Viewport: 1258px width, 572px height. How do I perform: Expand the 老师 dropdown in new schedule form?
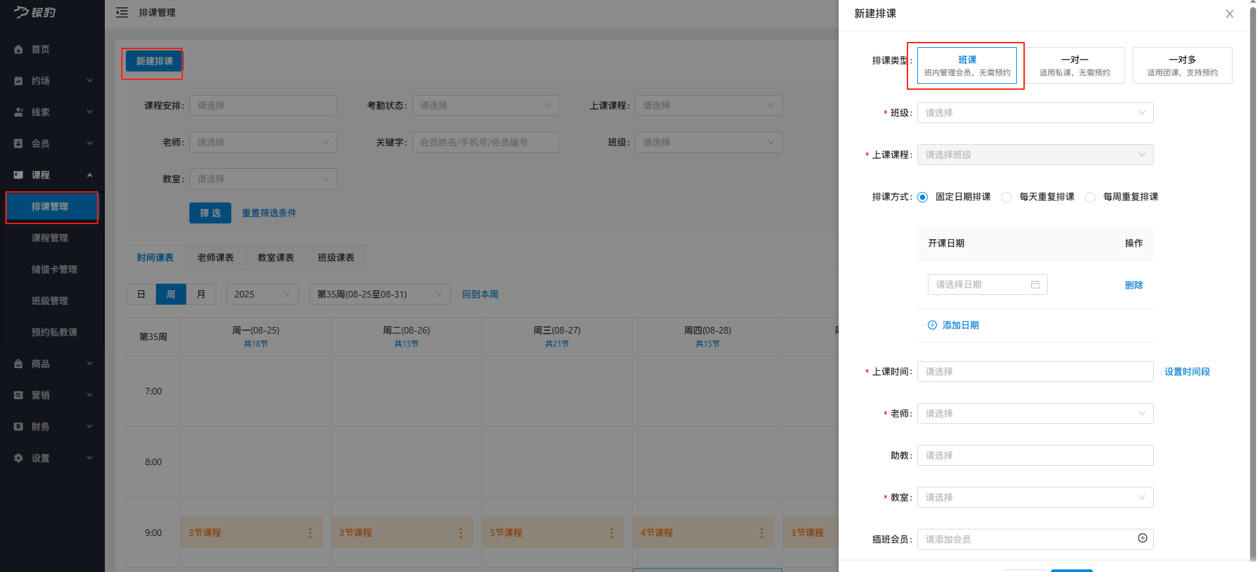(1035, 413)
